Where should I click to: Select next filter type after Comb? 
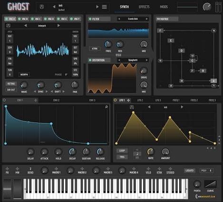146,19
